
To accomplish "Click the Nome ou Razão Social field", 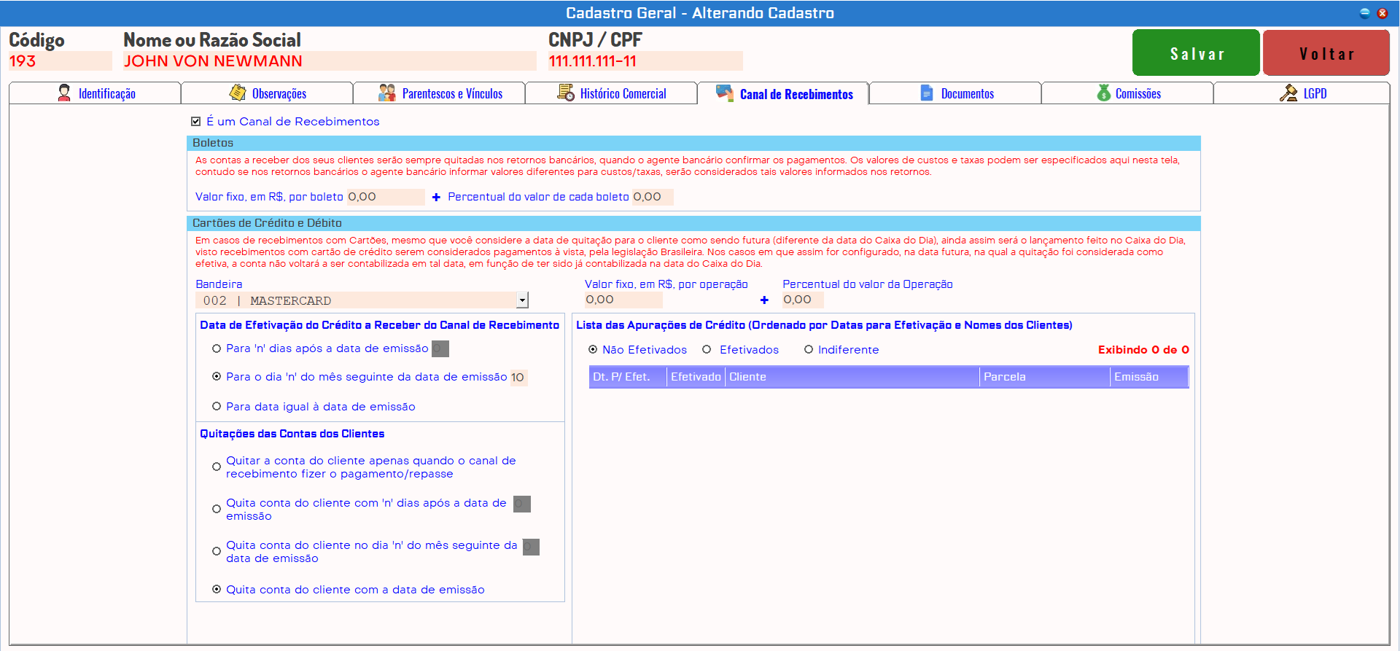I will coord(329,61).
